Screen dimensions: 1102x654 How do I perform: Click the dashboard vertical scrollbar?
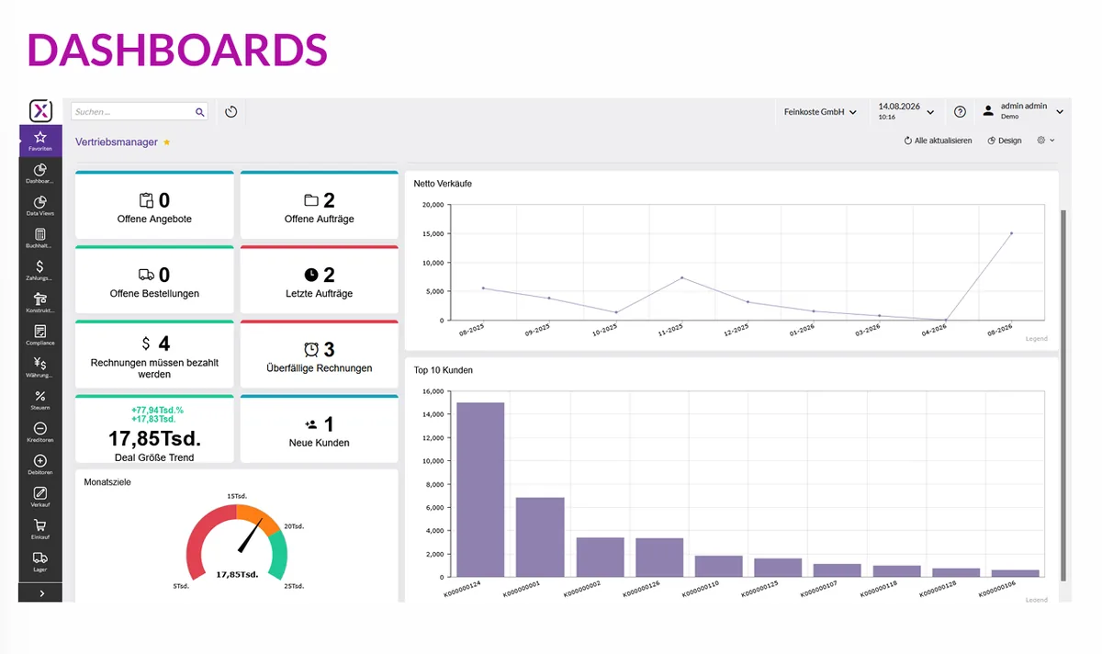(1063, 395)
